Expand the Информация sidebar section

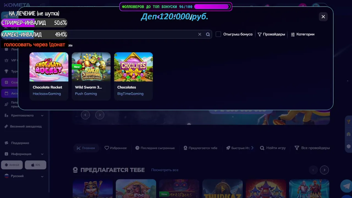[x=24, y=154]
